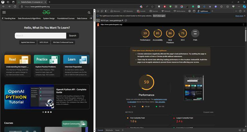Viewport: 247px width, 132px height.
Task: Click the GeeksforGeeks logo
Action: coord(46,12)
